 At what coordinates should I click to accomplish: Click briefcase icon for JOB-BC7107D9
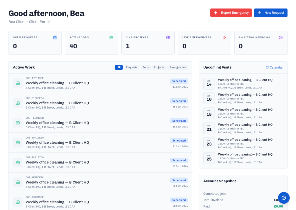click(x=18, y=162)
